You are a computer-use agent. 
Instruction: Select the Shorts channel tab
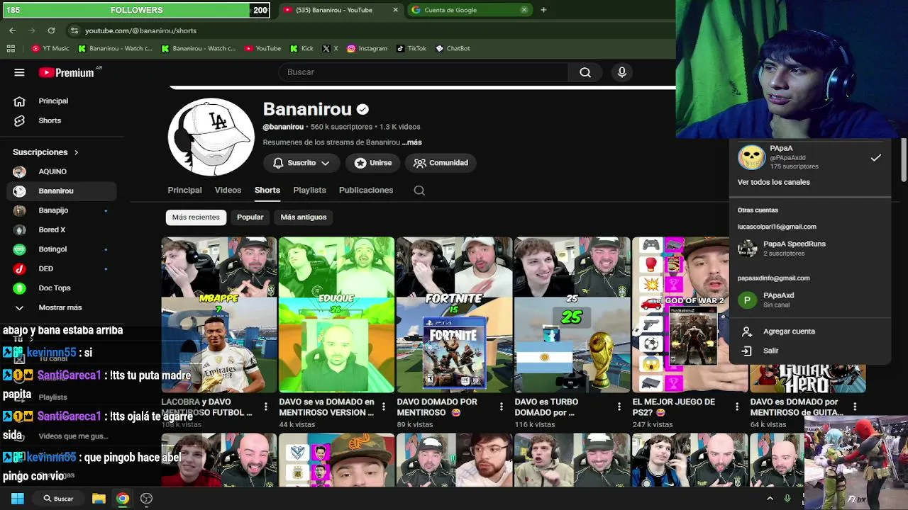267,190
